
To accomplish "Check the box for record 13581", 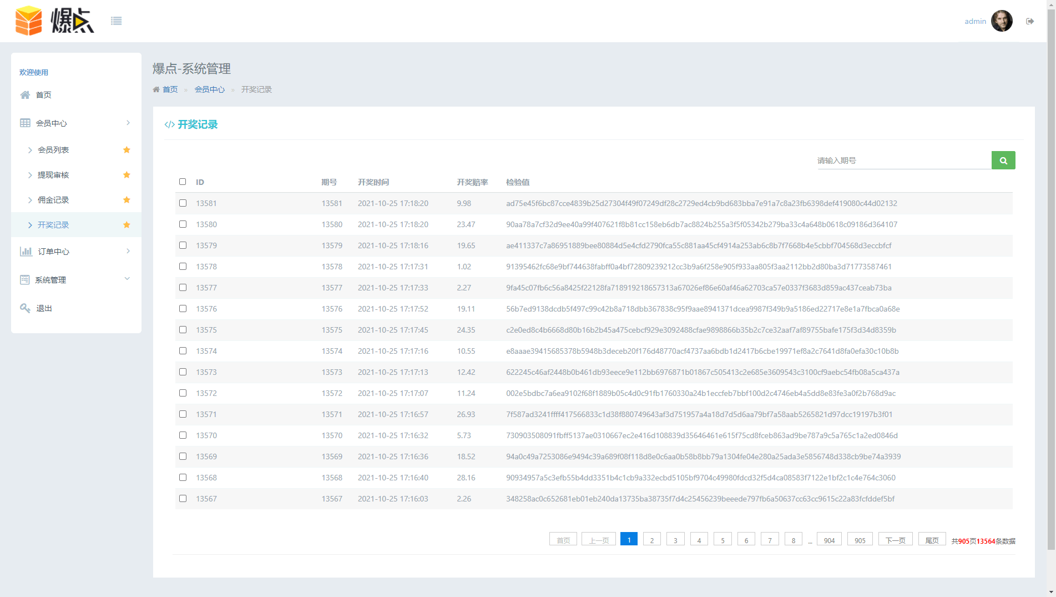I will (x=183, y=203).
